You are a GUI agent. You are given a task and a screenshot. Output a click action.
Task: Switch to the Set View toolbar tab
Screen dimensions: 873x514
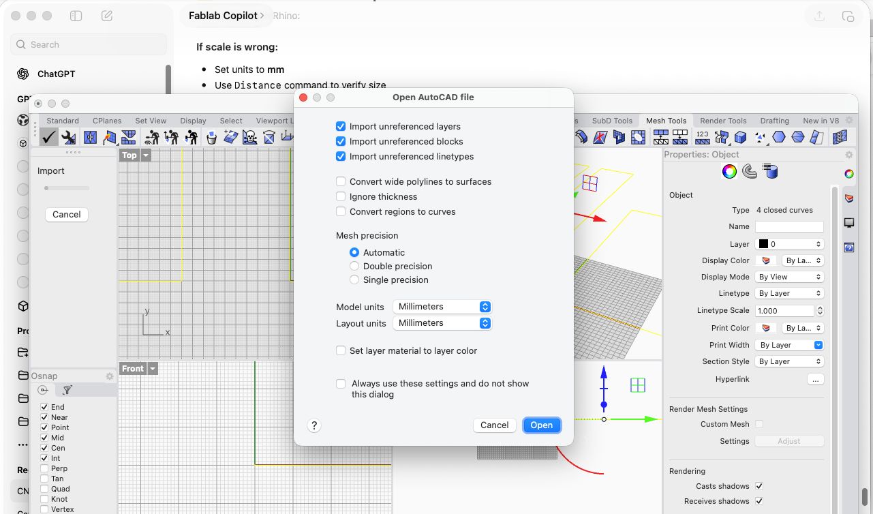coord(151,121)
